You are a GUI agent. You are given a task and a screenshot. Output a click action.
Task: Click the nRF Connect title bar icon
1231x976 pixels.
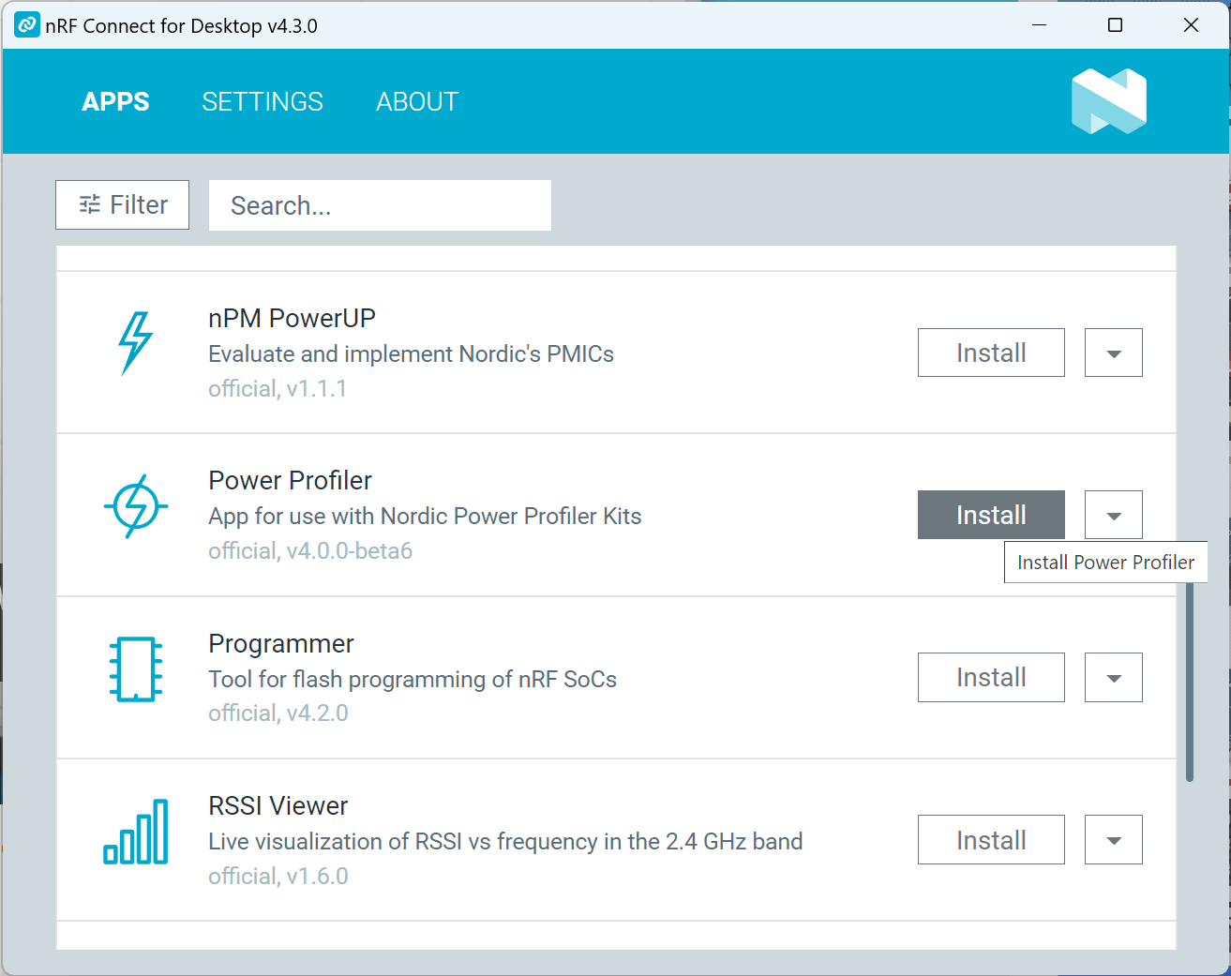coord(27,25)
